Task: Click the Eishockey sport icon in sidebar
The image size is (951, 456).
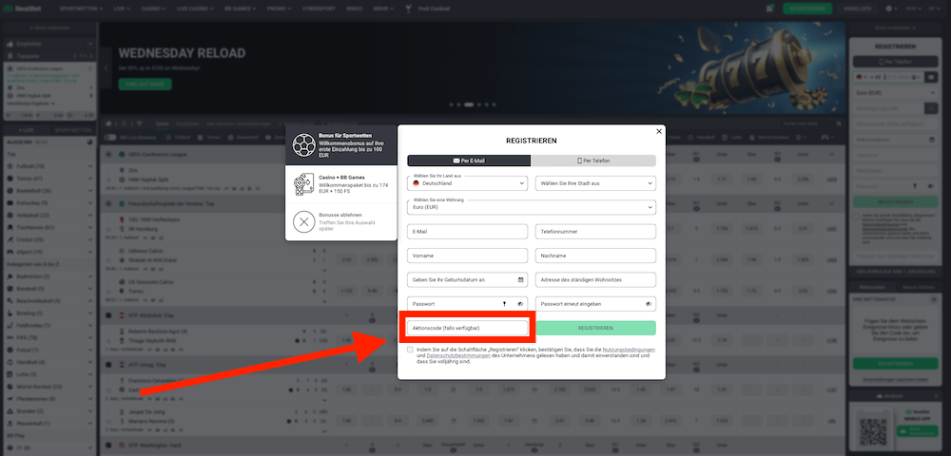Action: pyautogui.click(x=10, y=202)
